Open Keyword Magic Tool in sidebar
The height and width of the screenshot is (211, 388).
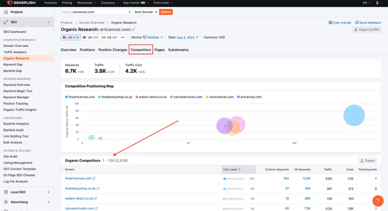point(18,91)
